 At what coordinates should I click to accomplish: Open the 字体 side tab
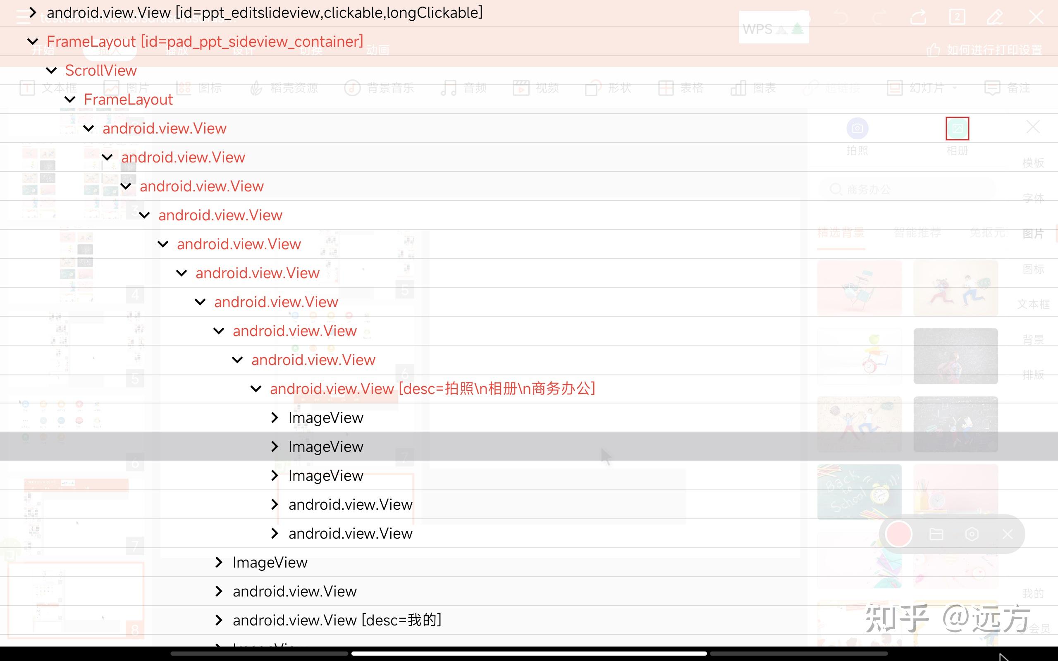point(1033,198)
